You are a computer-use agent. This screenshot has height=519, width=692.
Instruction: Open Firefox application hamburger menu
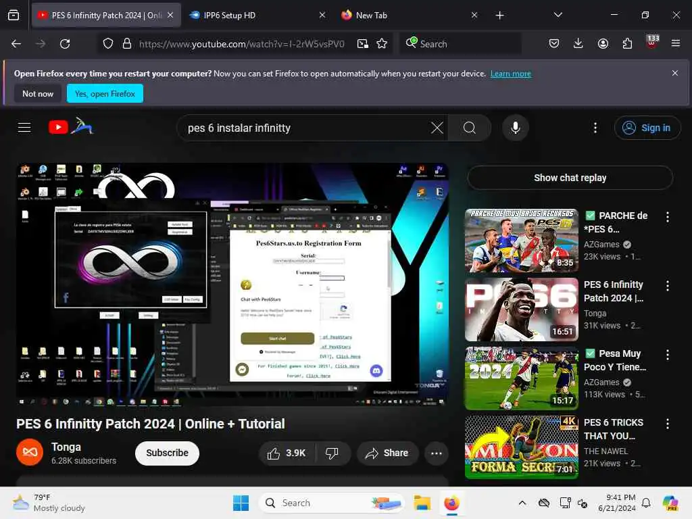(676, 43)
